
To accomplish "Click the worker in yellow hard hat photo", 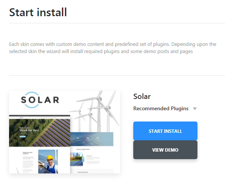I will (x=48, y=161).
